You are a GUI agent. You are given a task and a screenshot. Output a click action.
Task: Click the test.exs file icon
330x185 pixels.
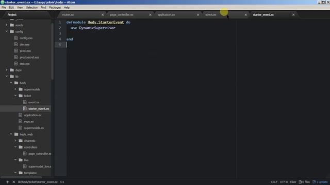[x=16, y=63]
